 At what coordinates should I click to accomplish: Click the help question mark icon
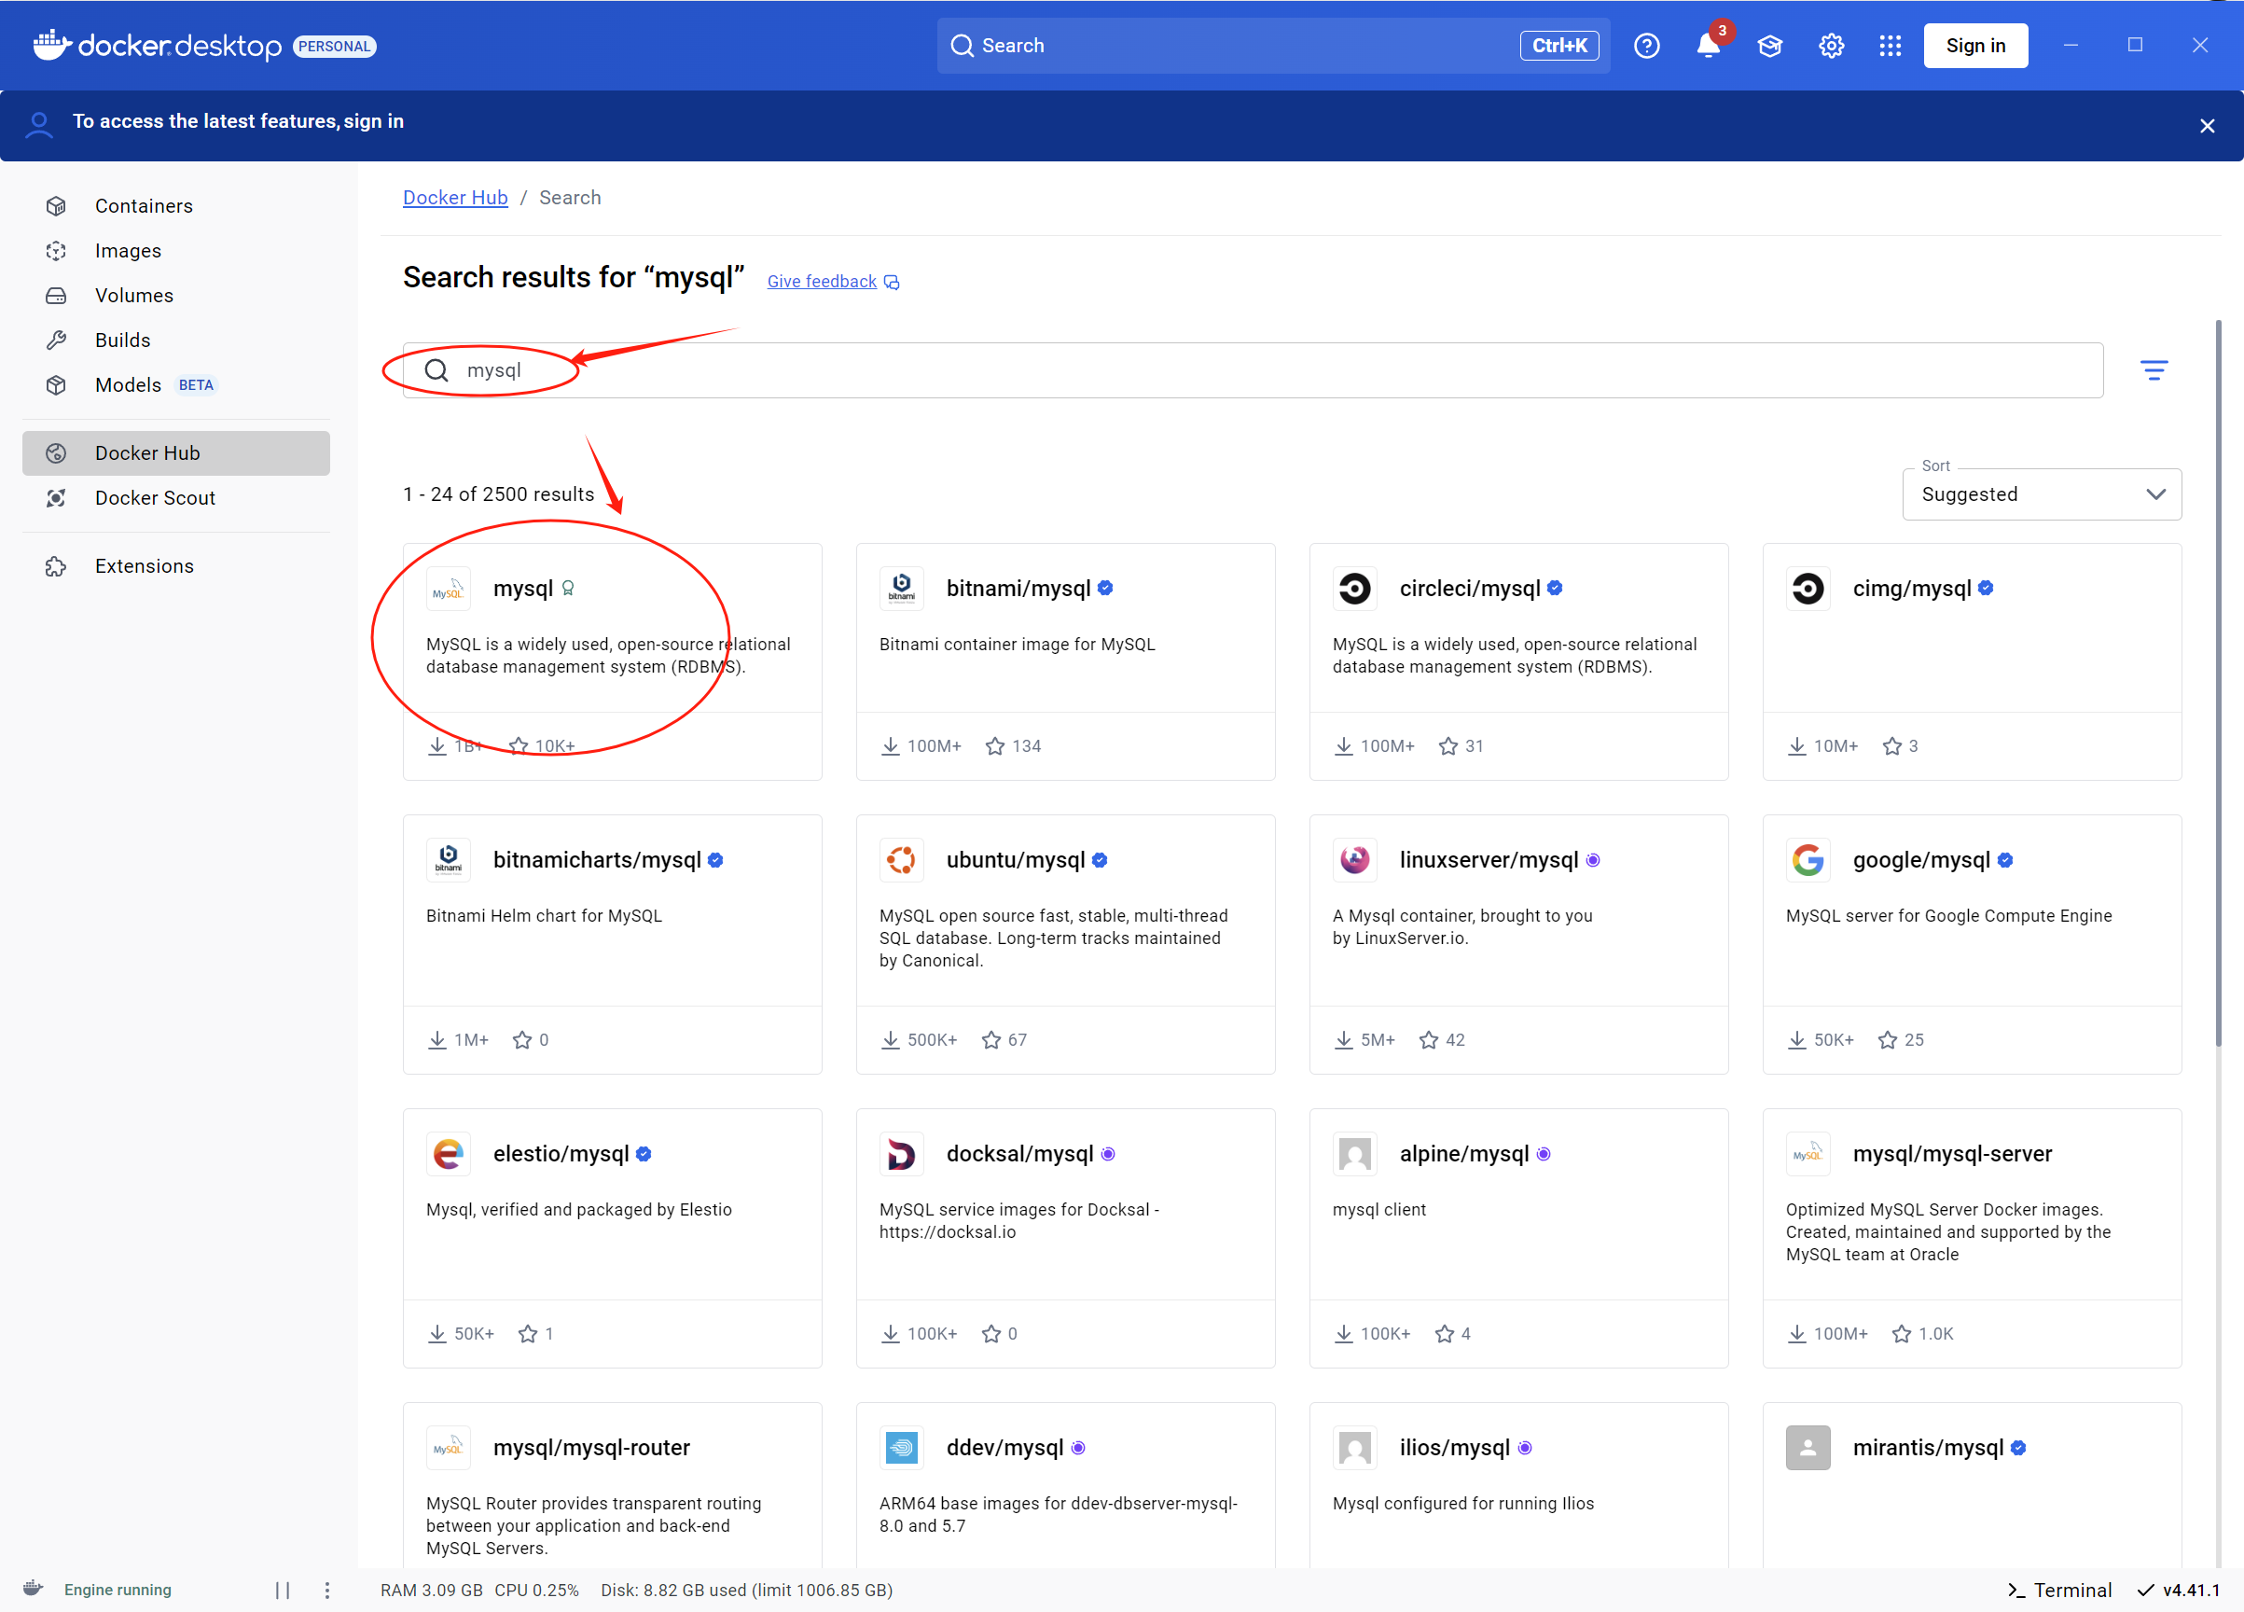(x=1646, y=46)
